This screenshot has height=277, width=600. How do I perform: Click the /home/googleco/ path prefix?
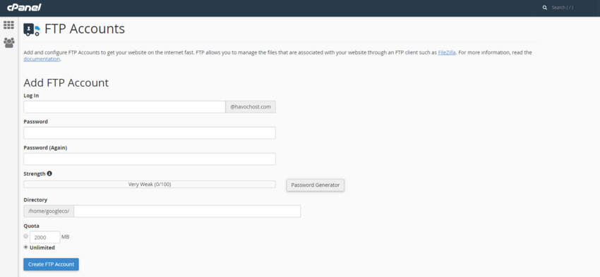click(49, 211)
